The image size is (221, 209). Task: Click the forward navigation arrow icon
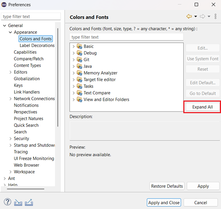click(203, 17)
